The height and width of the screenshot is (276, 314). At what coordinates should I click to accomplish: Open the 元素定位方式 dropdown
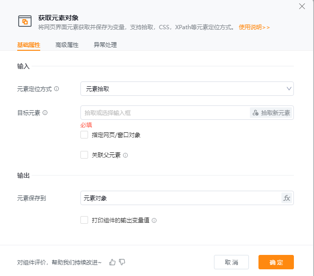click(x=187, y=89)
